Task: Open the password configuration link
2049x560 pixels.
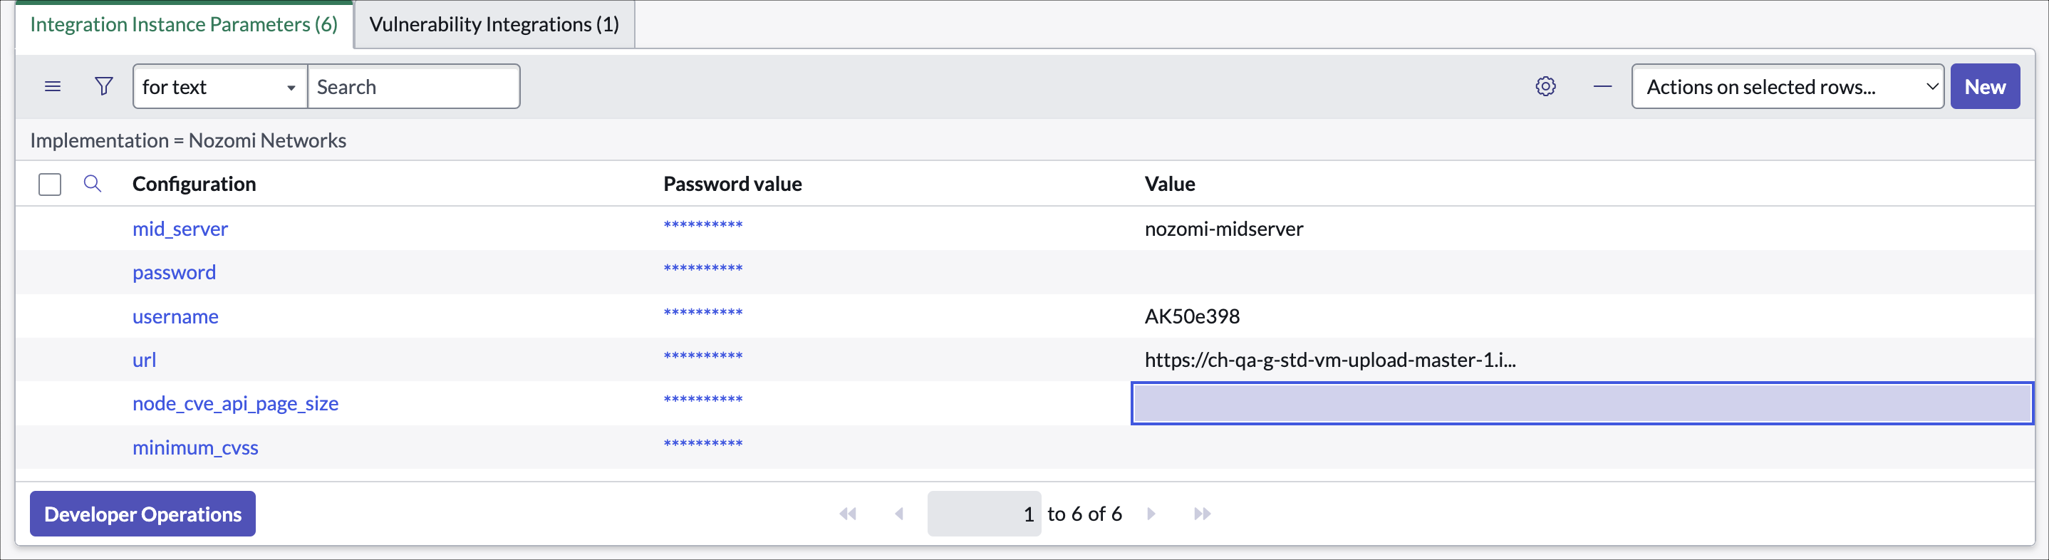Action: (175, 273)
